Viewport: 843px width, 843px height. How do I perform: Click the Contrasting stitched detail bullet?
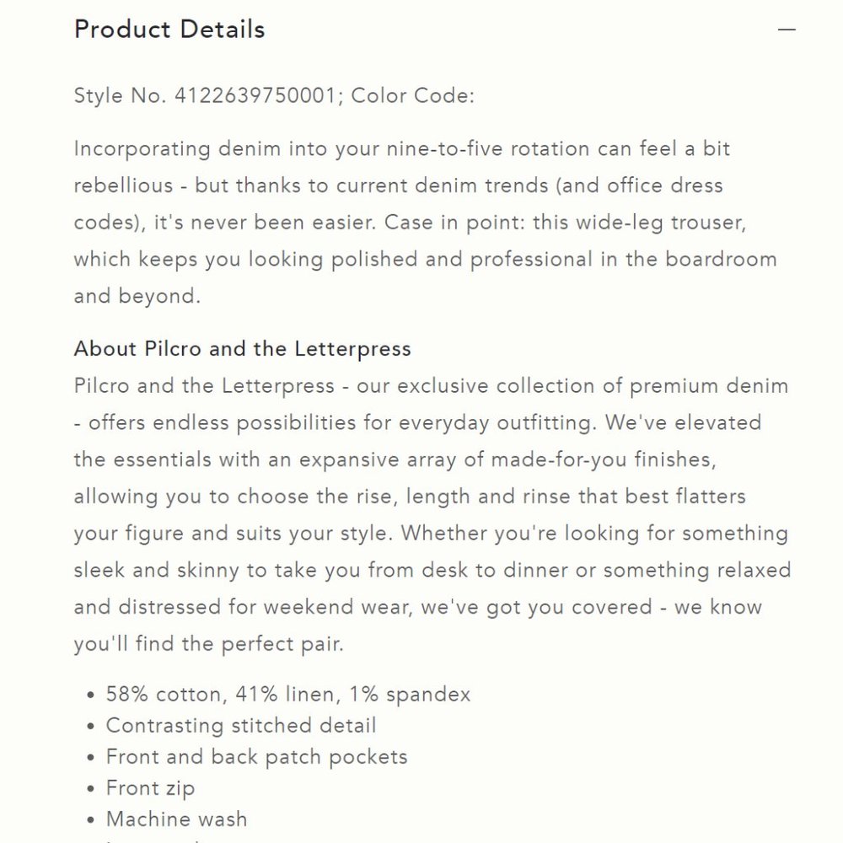point(241,725)
